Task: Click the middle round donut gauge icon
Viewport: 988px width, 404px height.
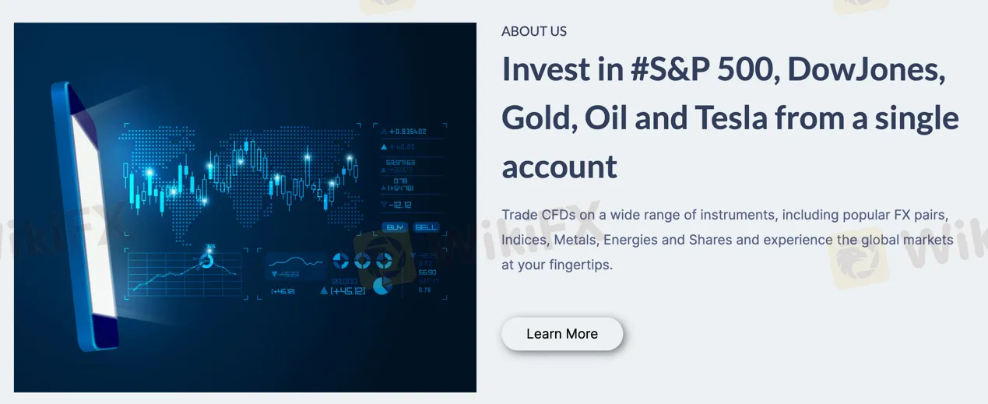Action: pos(363,261)
